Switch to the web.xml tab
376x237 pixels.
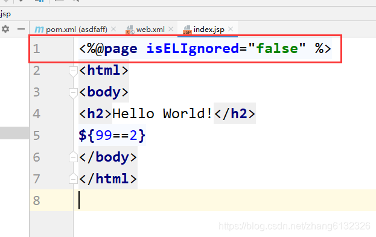(150, 30)
